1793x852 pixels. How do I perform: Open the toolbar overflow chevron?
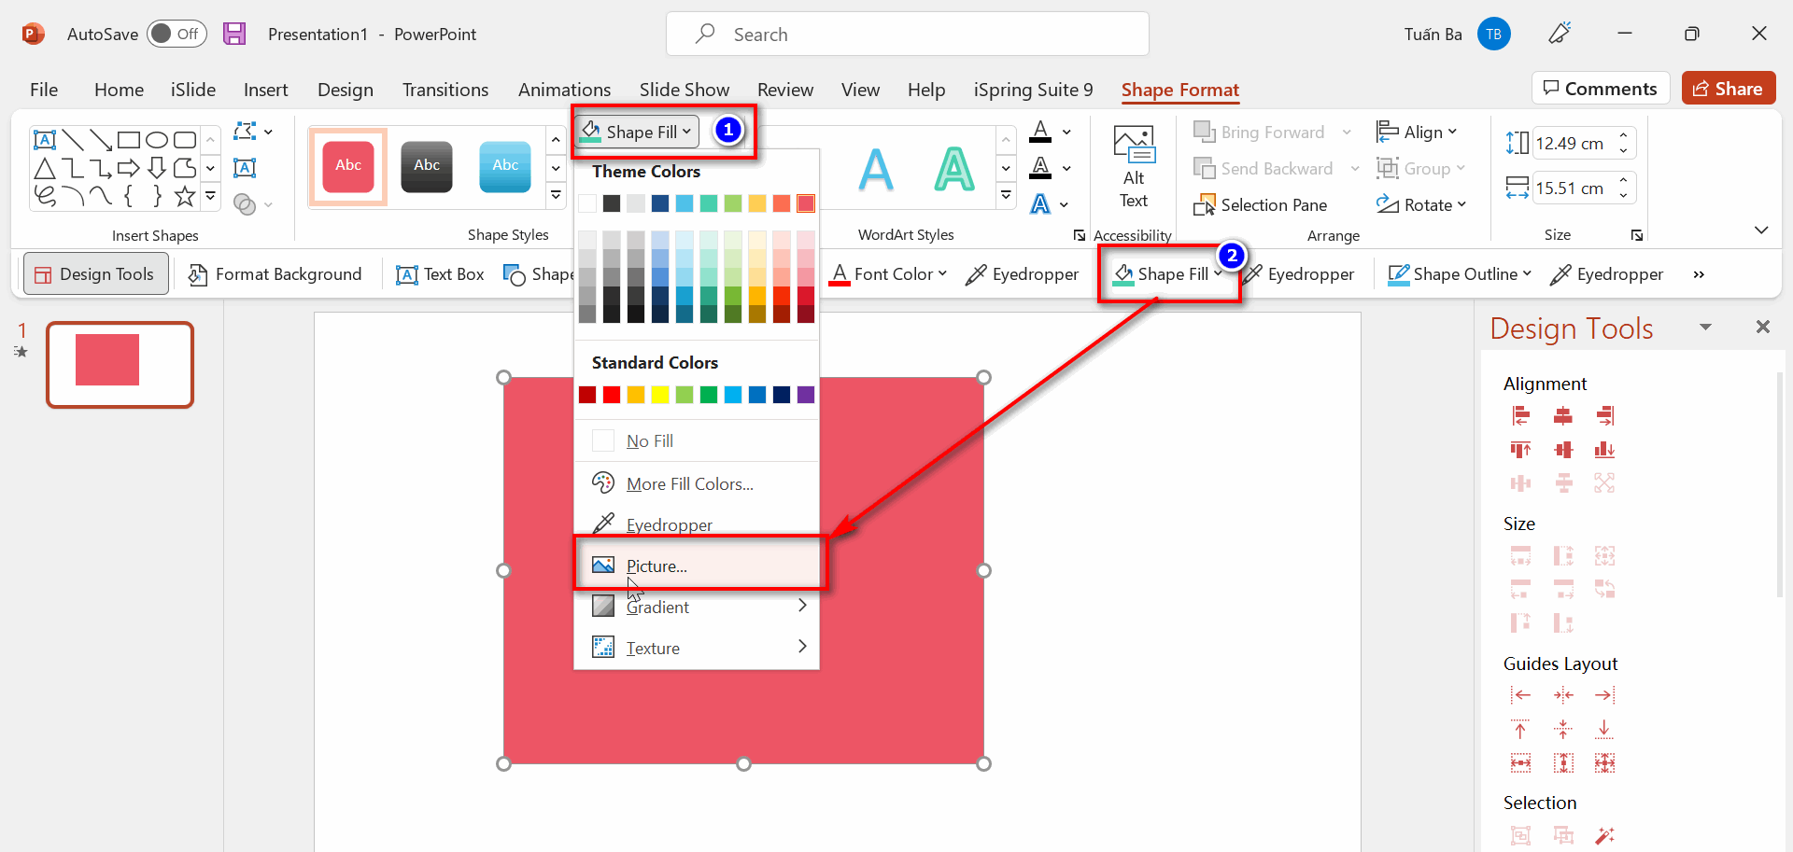[x=1699, y=274]
